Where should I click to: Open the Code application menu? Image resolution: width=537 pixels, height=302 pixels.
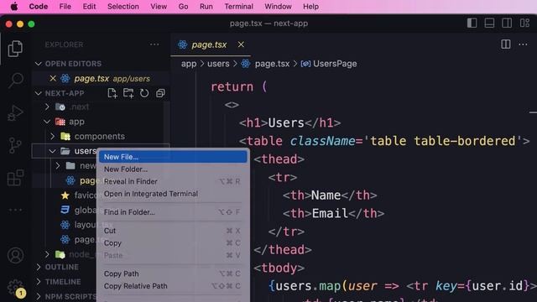tap(39, 7)
